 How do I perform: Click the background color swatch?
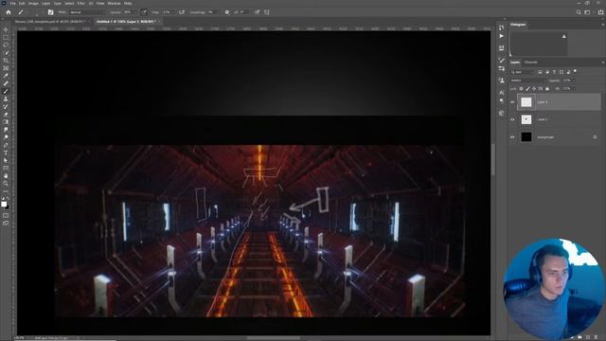[7, 206]
